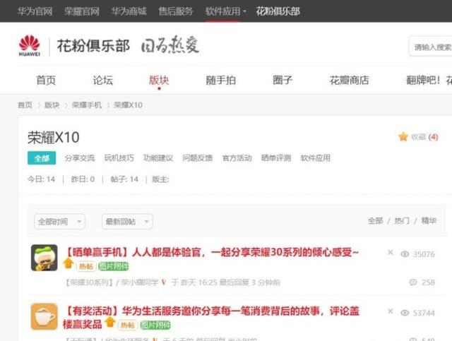Click orange up-arrow in 晒单赢手机 post
Viewport: 452px width, 341px height.
[x=69, y=263]
